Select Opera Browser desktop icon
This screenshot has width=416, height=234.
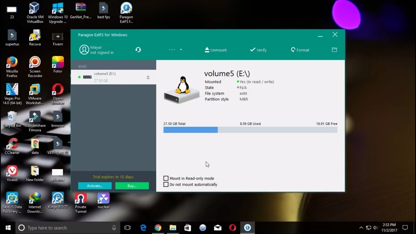[58, 94]
